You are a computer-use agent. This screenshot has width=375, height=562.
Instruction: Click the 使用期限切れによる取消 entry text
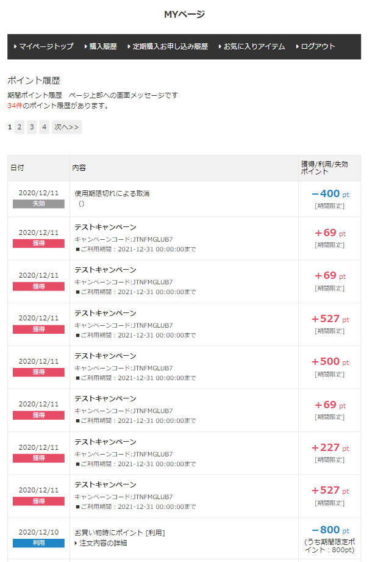112,193
